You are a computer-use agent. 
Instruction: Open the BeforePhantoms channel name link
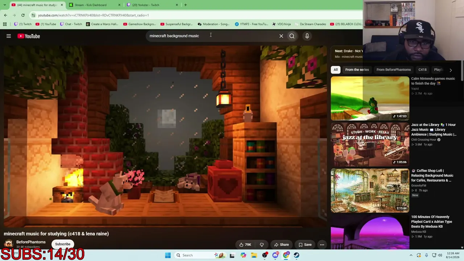[x=31, y=242]
